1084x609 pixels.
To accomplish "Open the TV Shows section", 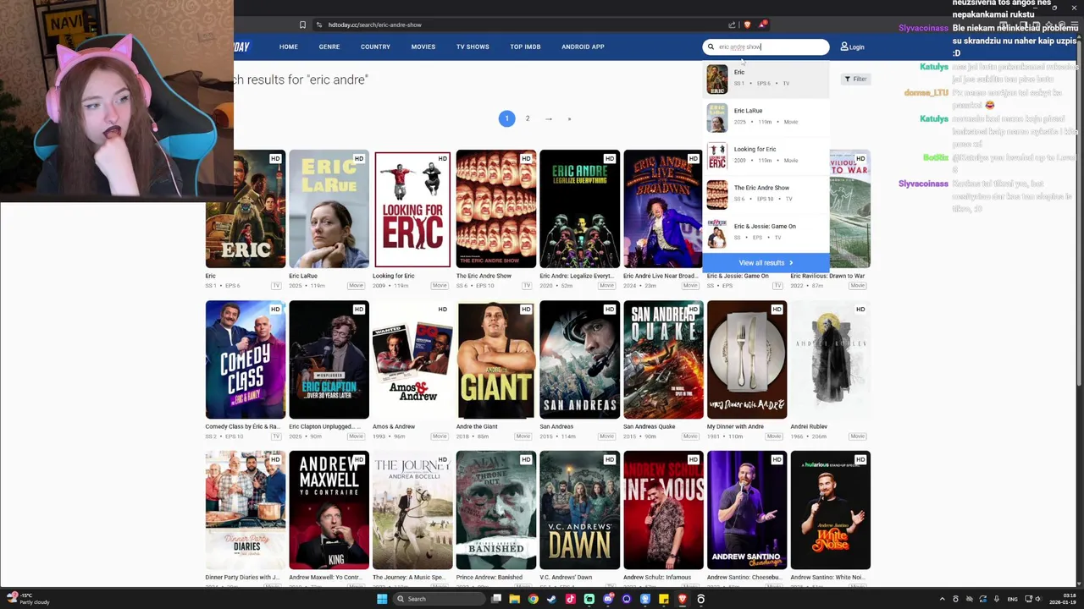I will point(473,47).
